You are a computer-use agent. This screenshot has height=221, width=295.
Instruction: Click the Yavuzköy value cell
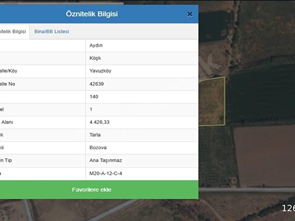coord(142,71)
